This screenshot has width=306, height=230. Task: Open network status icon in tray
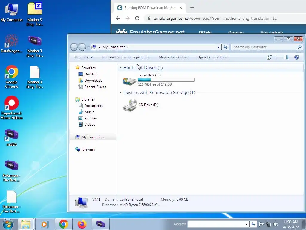pos(269,224)
